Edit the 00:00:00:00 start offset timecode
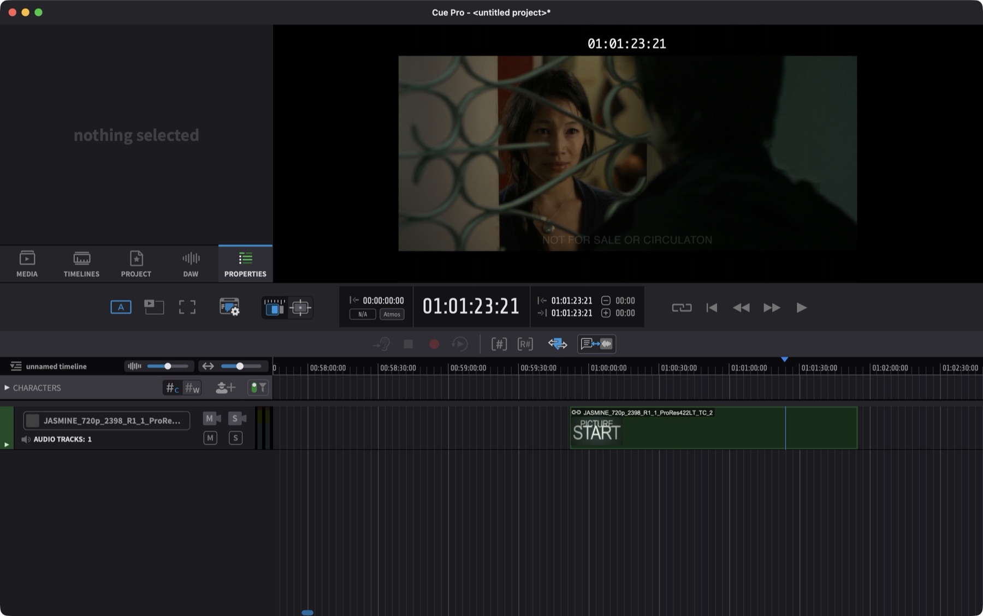 click(383, 301)
